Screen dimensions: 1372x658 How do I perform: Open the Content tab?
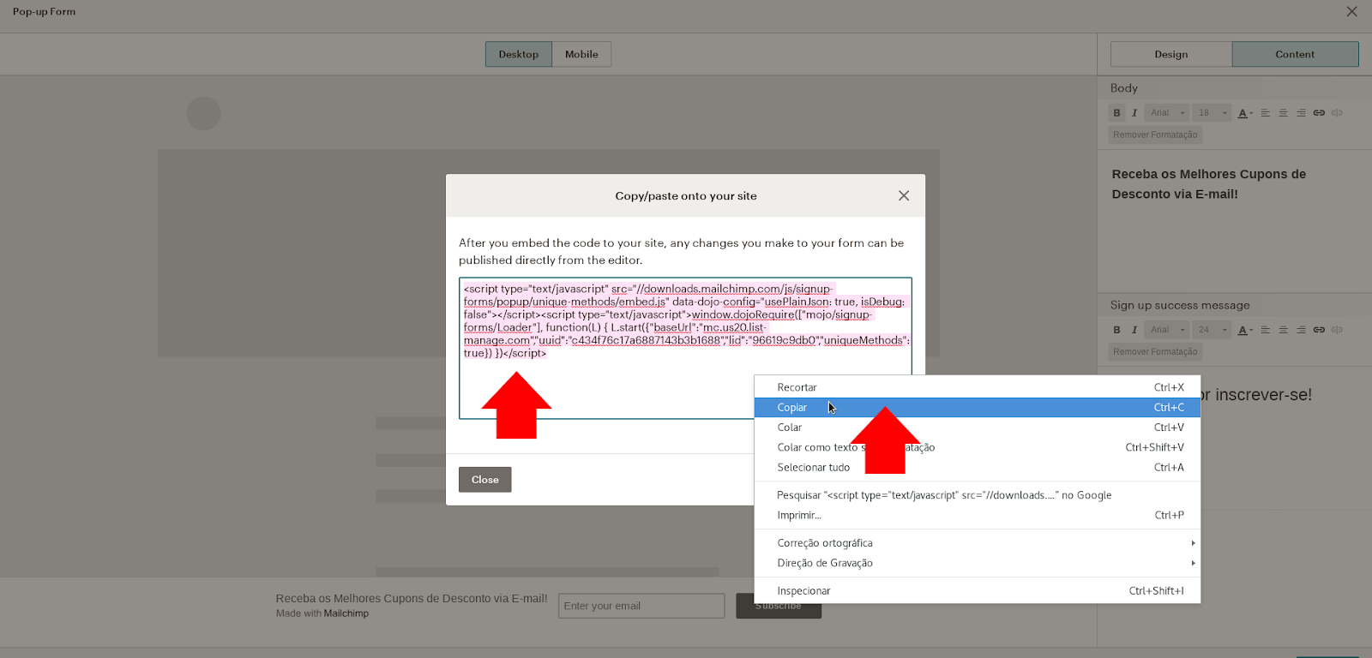click(1295, 54)
